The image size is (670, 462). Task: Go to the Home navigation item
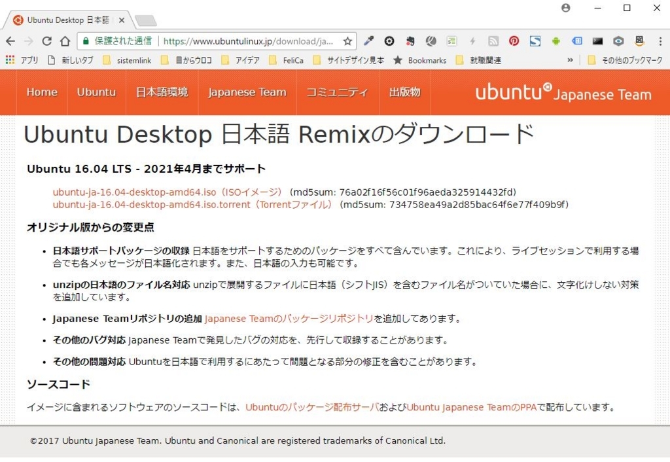coord(42,92)
